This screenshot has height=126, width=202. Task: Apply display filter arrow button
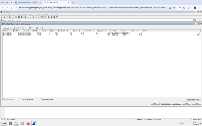click(x=194, y=20)
